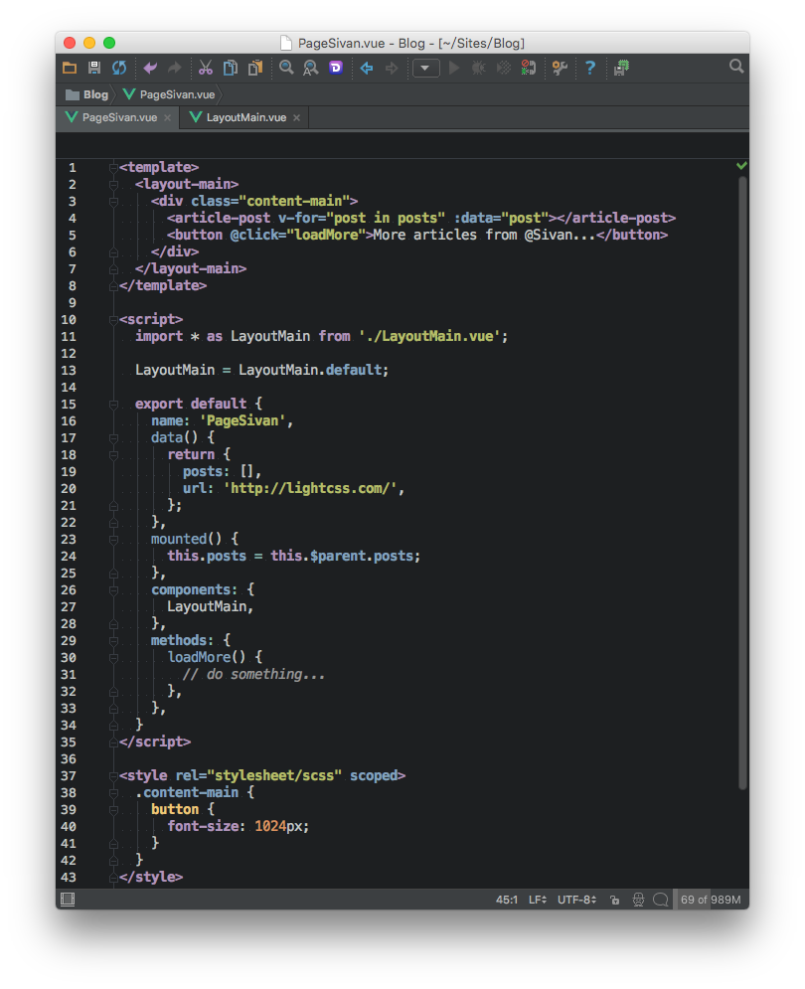
Task: Click the Synchronize refresh icon
Action: tap(119, 68)
